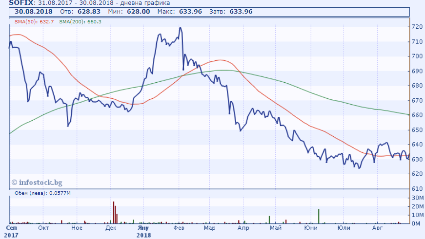
Task: Select the date 30.08.2018 in the info bar
Action: [34, 12]
